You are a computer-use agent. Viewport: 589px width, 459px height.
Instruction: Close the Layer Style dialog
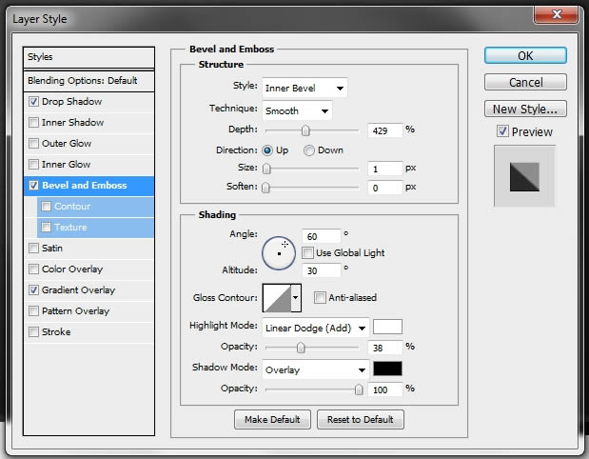point(557,14)
